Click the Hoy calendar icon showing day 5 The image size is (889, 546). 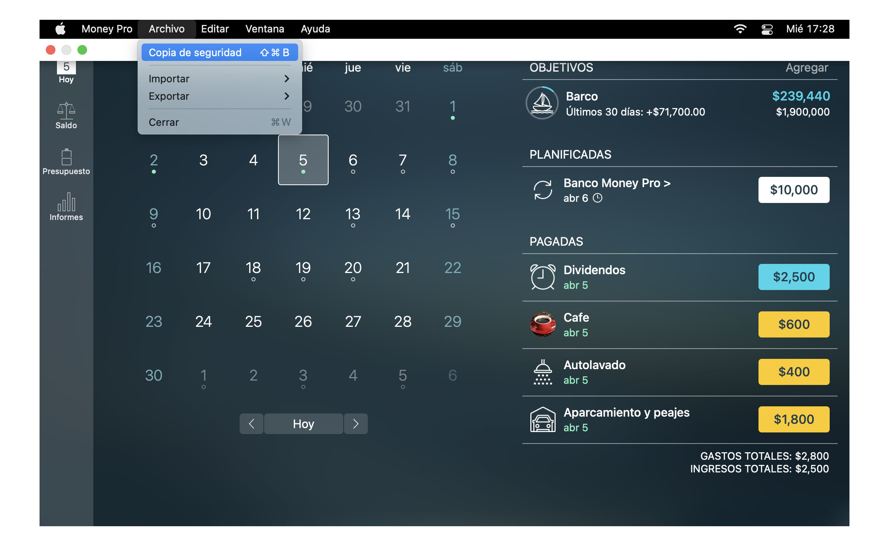(66, 67)
